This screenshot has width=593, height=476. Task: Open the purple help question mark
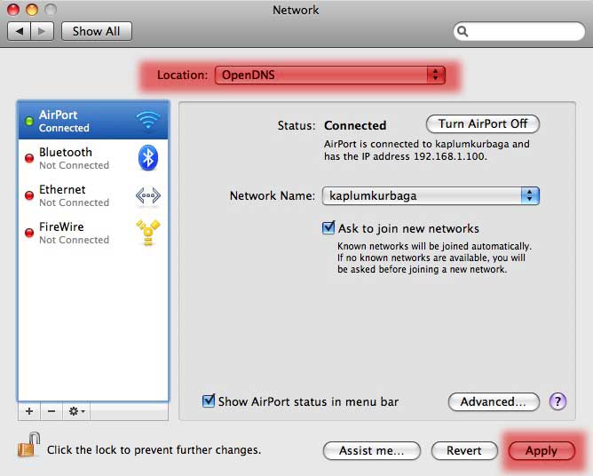click(557, 401)
